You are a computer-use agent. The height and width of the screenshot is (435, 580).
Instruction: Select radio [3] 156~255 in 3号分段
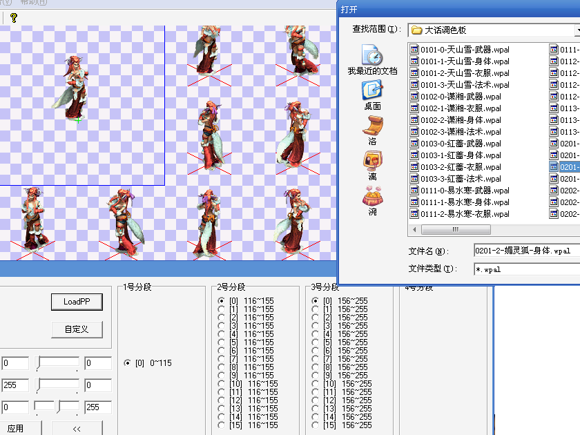pyautogui.click(x=315, y=326)
